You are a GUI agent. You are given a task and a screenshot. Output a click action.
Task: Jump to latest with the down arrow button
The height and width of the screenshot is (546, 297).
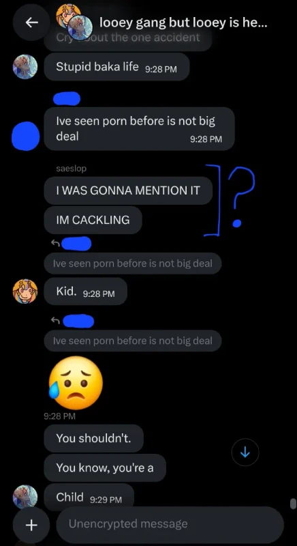point(245,452)
